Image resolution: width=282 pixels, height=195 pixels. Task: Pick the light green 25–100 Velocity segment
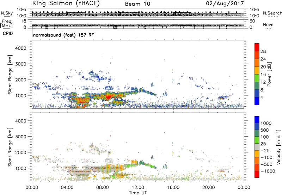(257, 140)
